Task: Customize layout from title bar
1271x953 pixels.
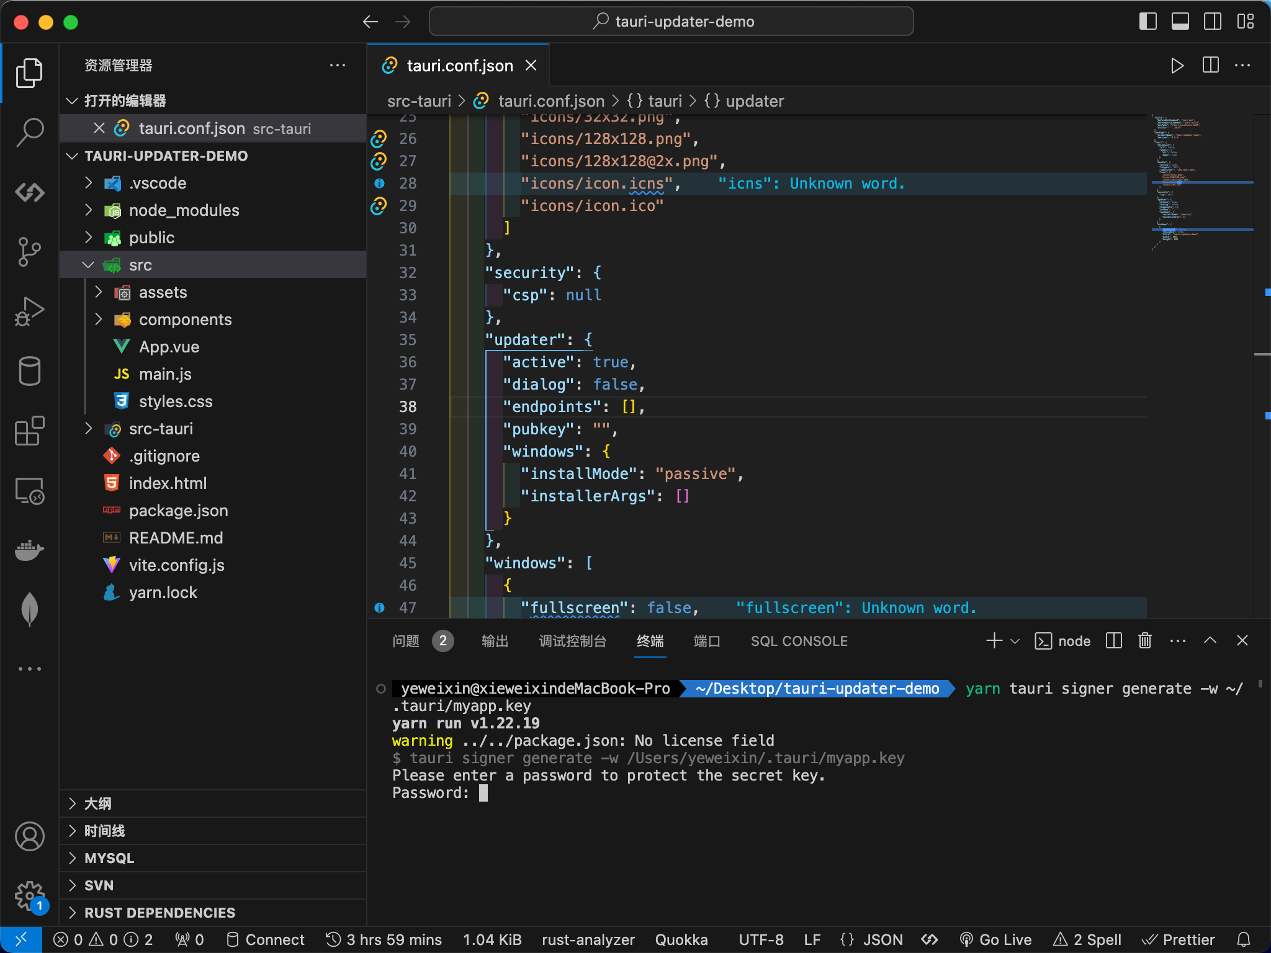Action: [1246, 22]
